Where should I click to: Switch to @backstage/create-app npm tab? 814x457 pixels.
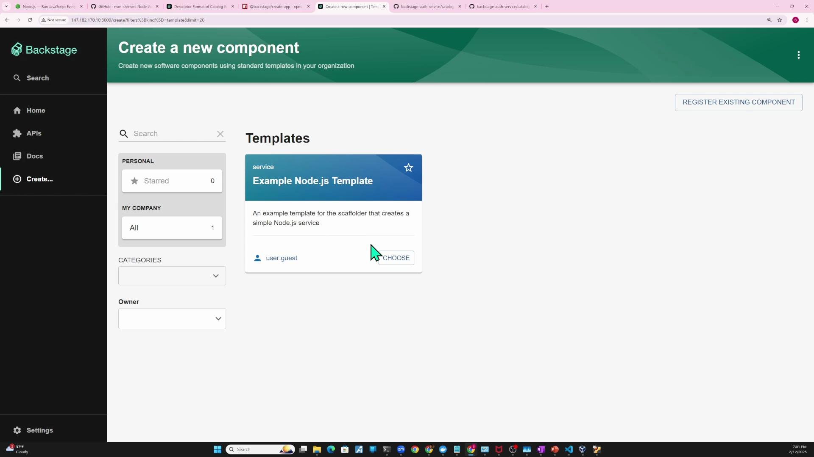pyautogui.click(x=276, y=6)
